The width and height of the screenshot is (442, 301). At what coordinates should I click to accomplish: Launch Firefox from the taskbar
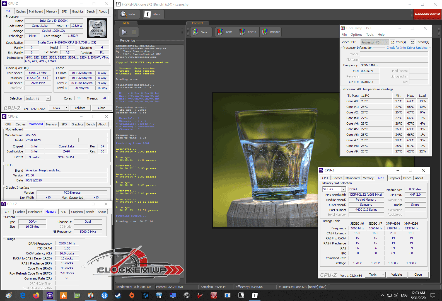click(36, 295)
